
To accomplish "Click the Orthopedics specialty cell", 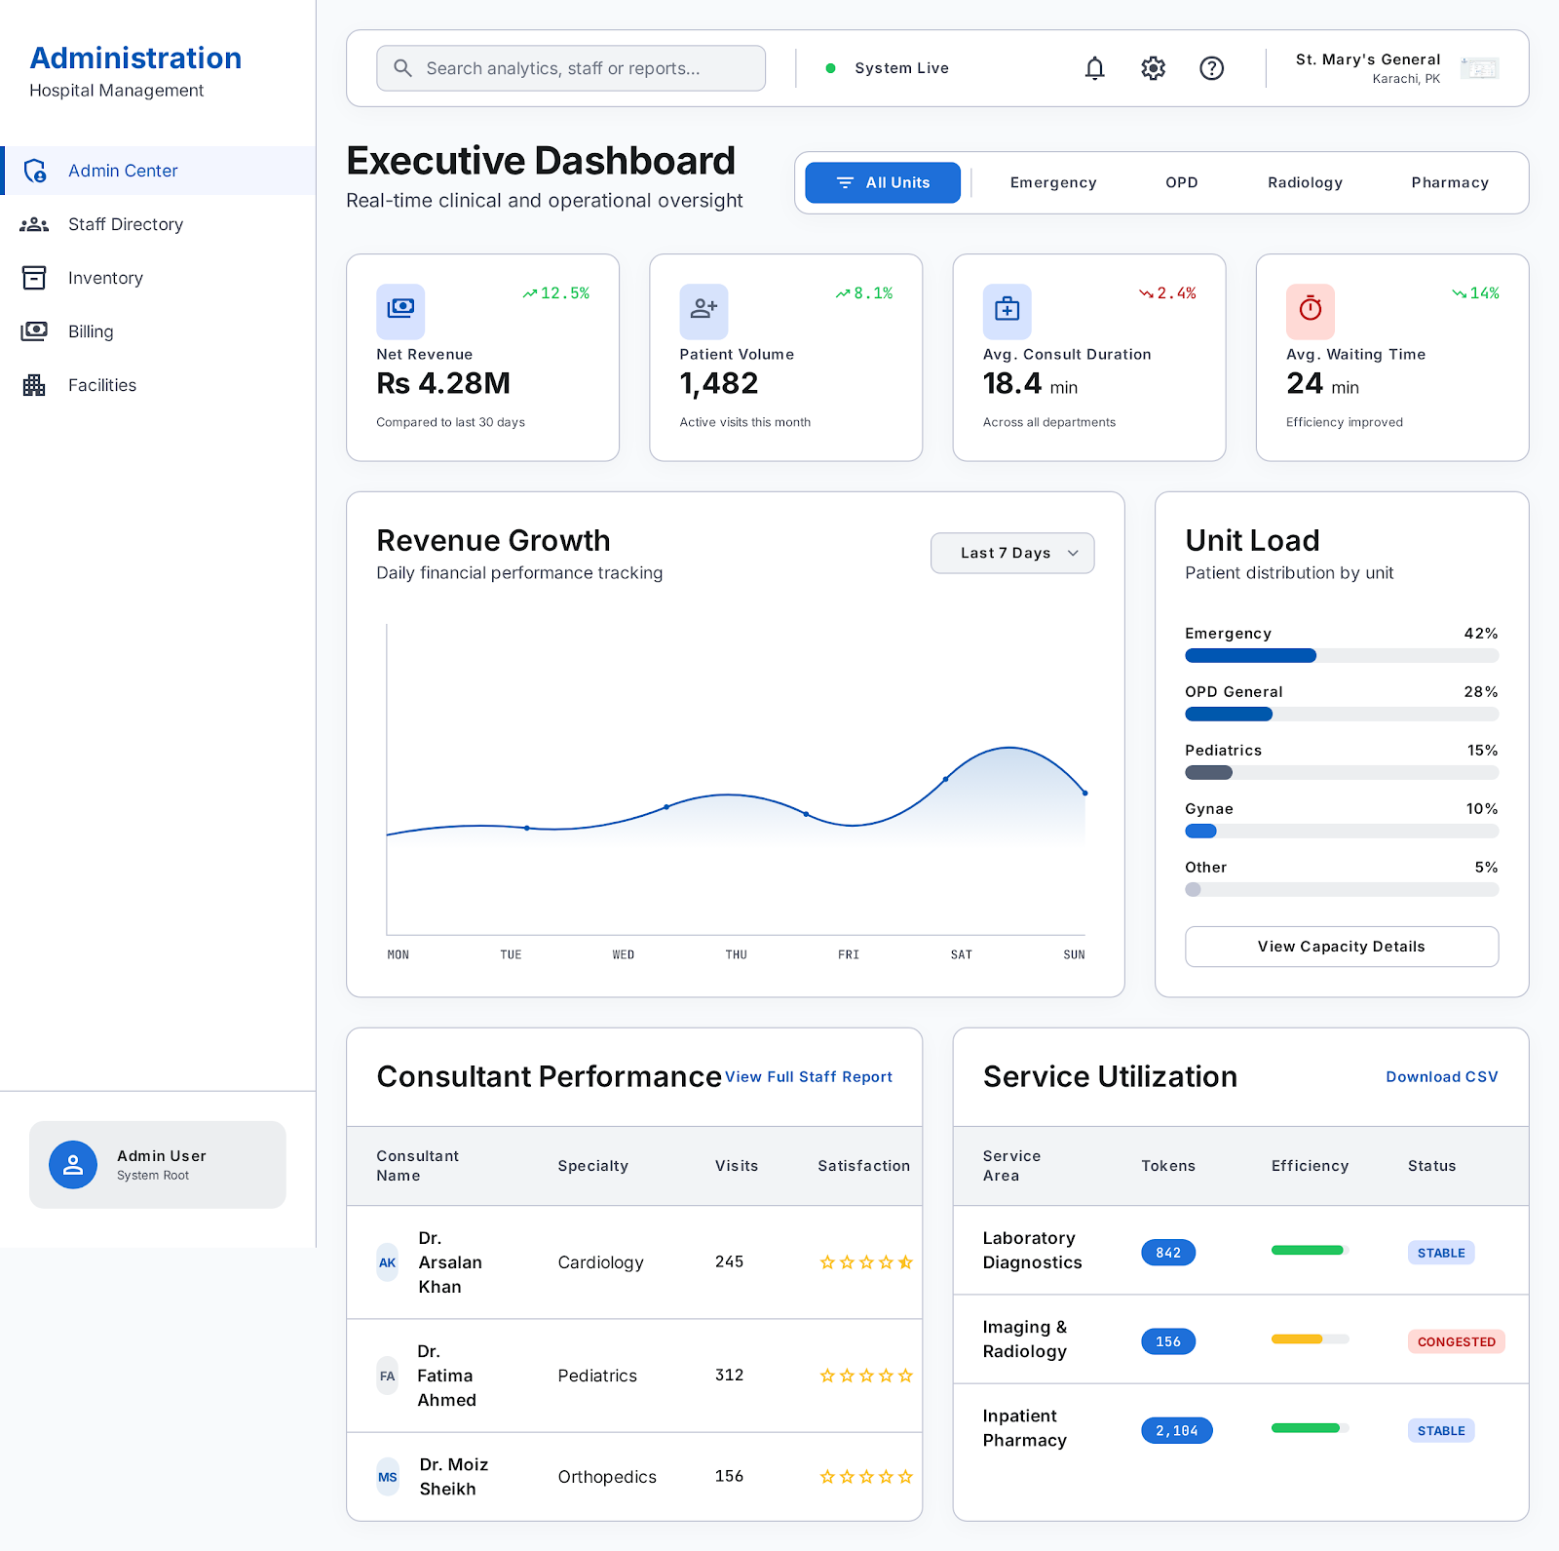I will coord(607,1477).
